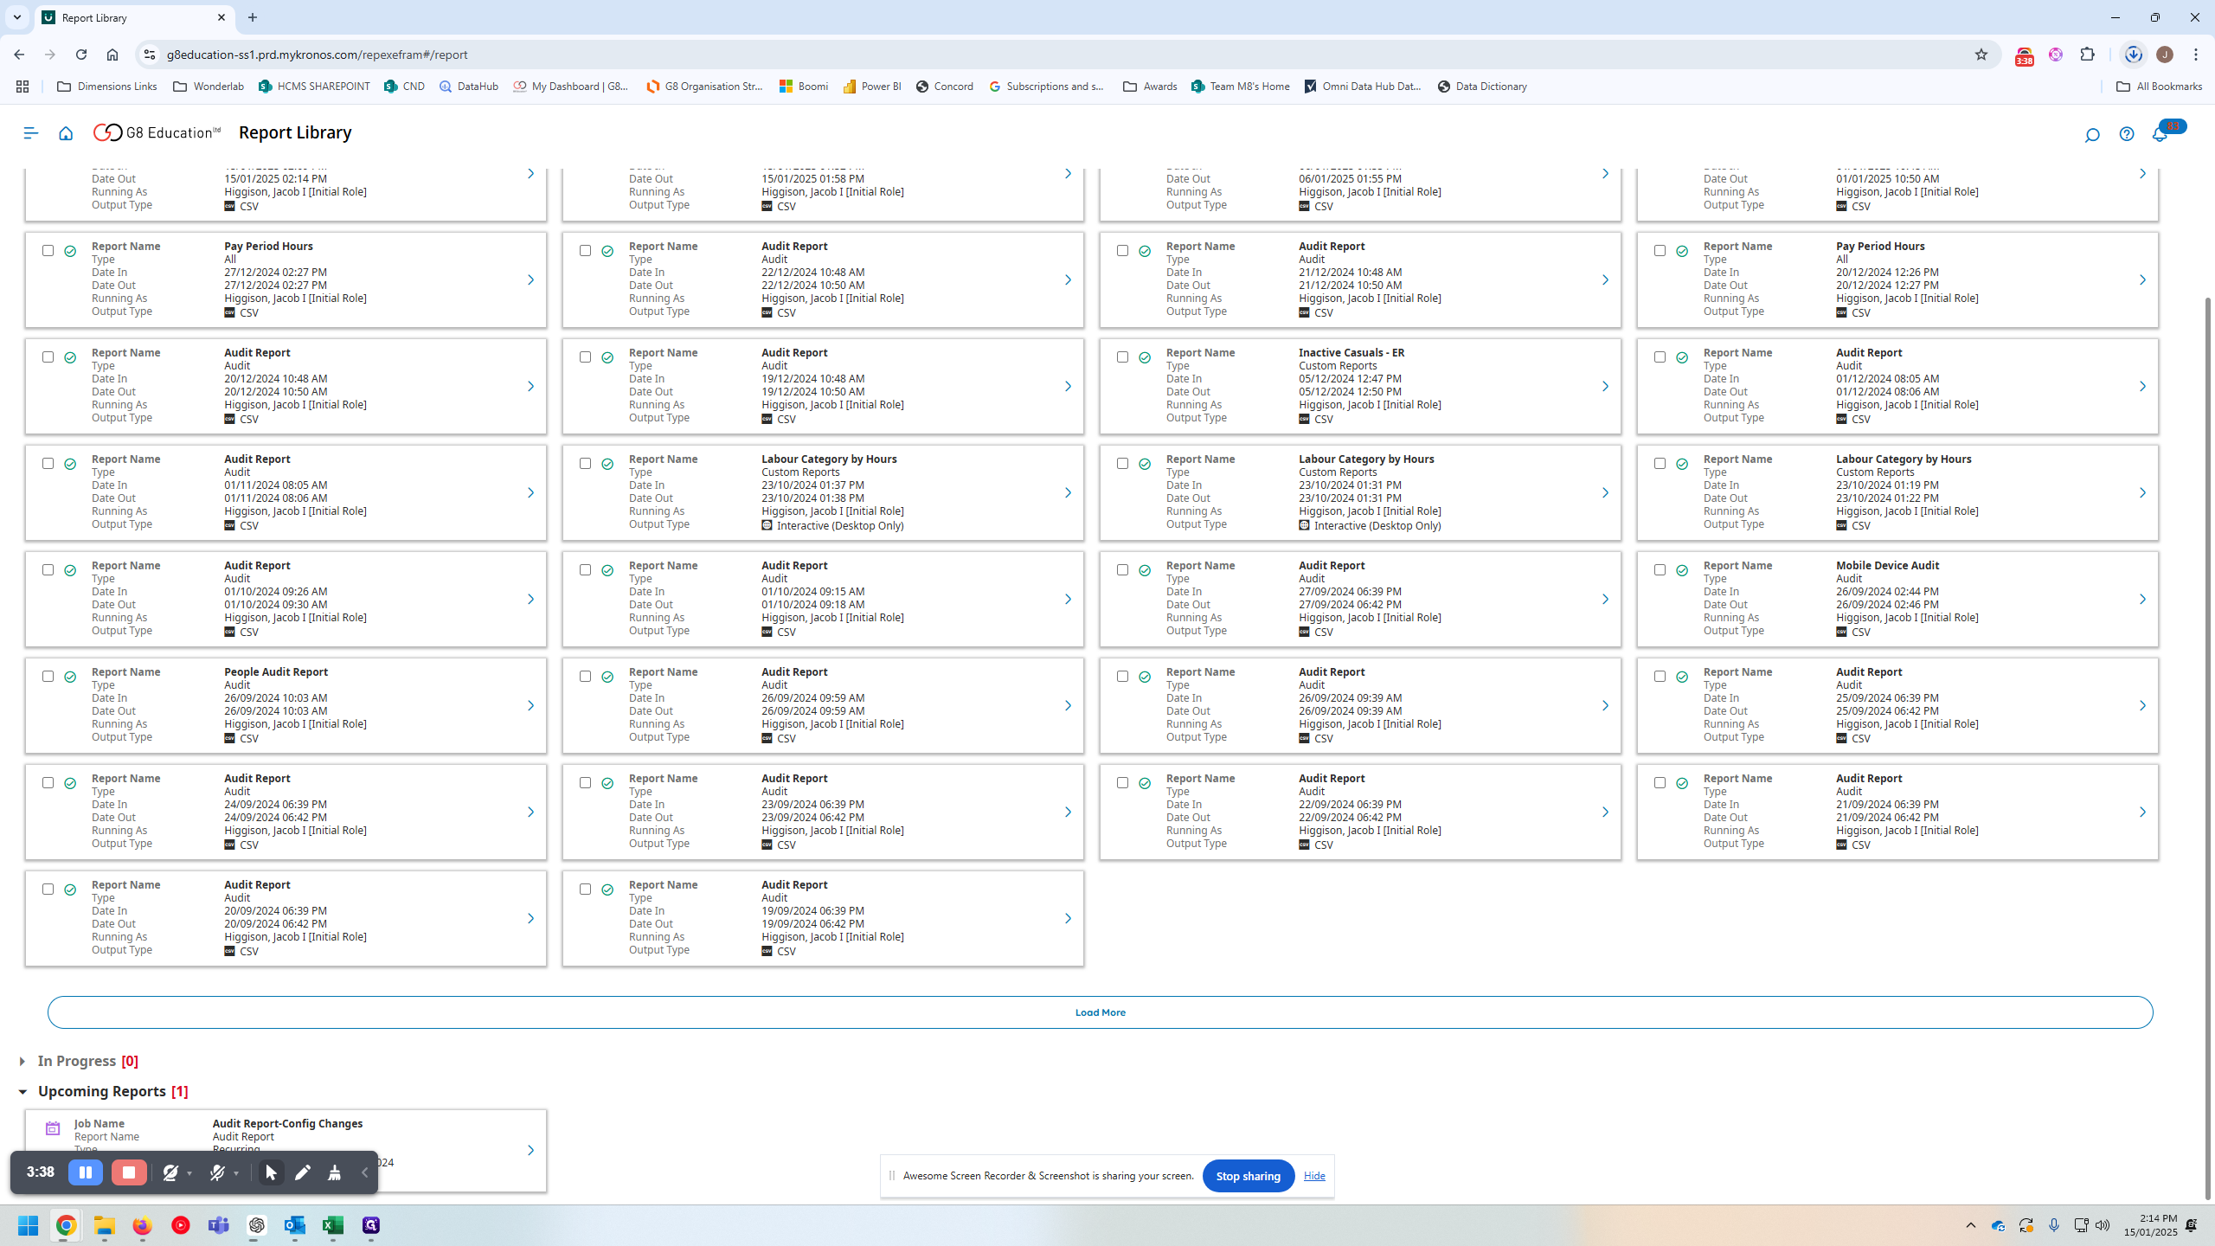
Task: Open details chevron for People Audit Report
Action: pyautogui.click(x=530, y=706)
